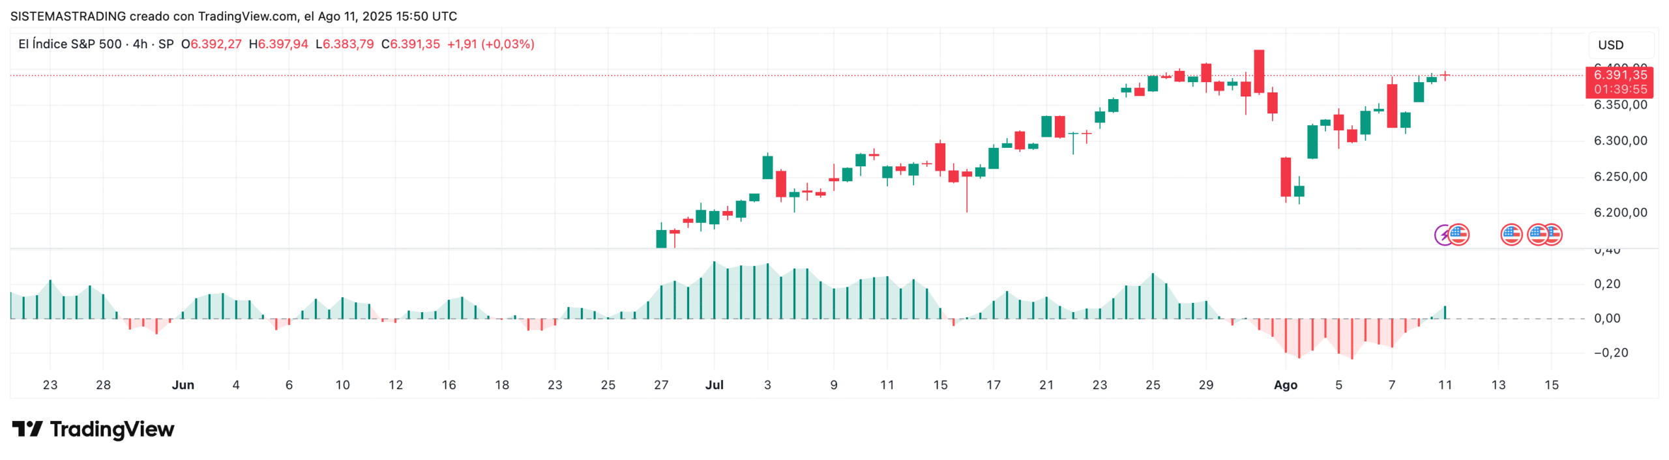Click the US flag icon overlapping the lightning icon
Screen dimensions: 1669x460
click(1459, 234)
